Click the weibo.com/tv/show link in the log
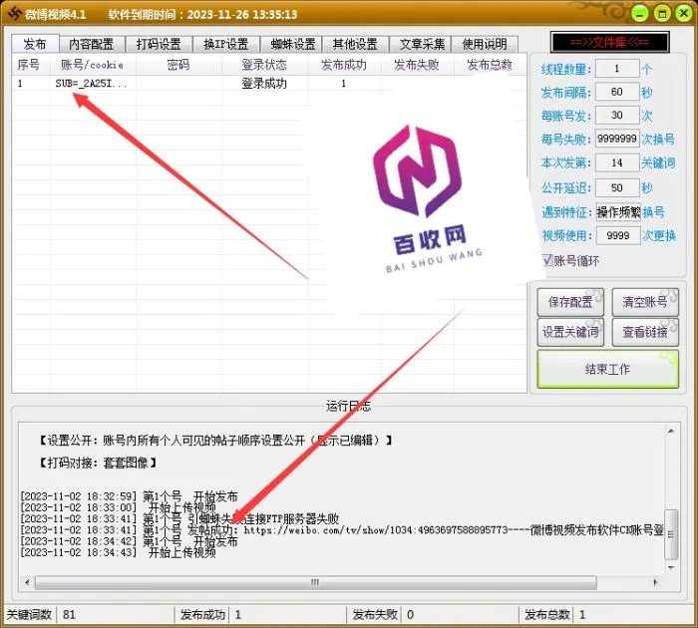This screenshot has height=628, width=698. [x=376, y=530]
